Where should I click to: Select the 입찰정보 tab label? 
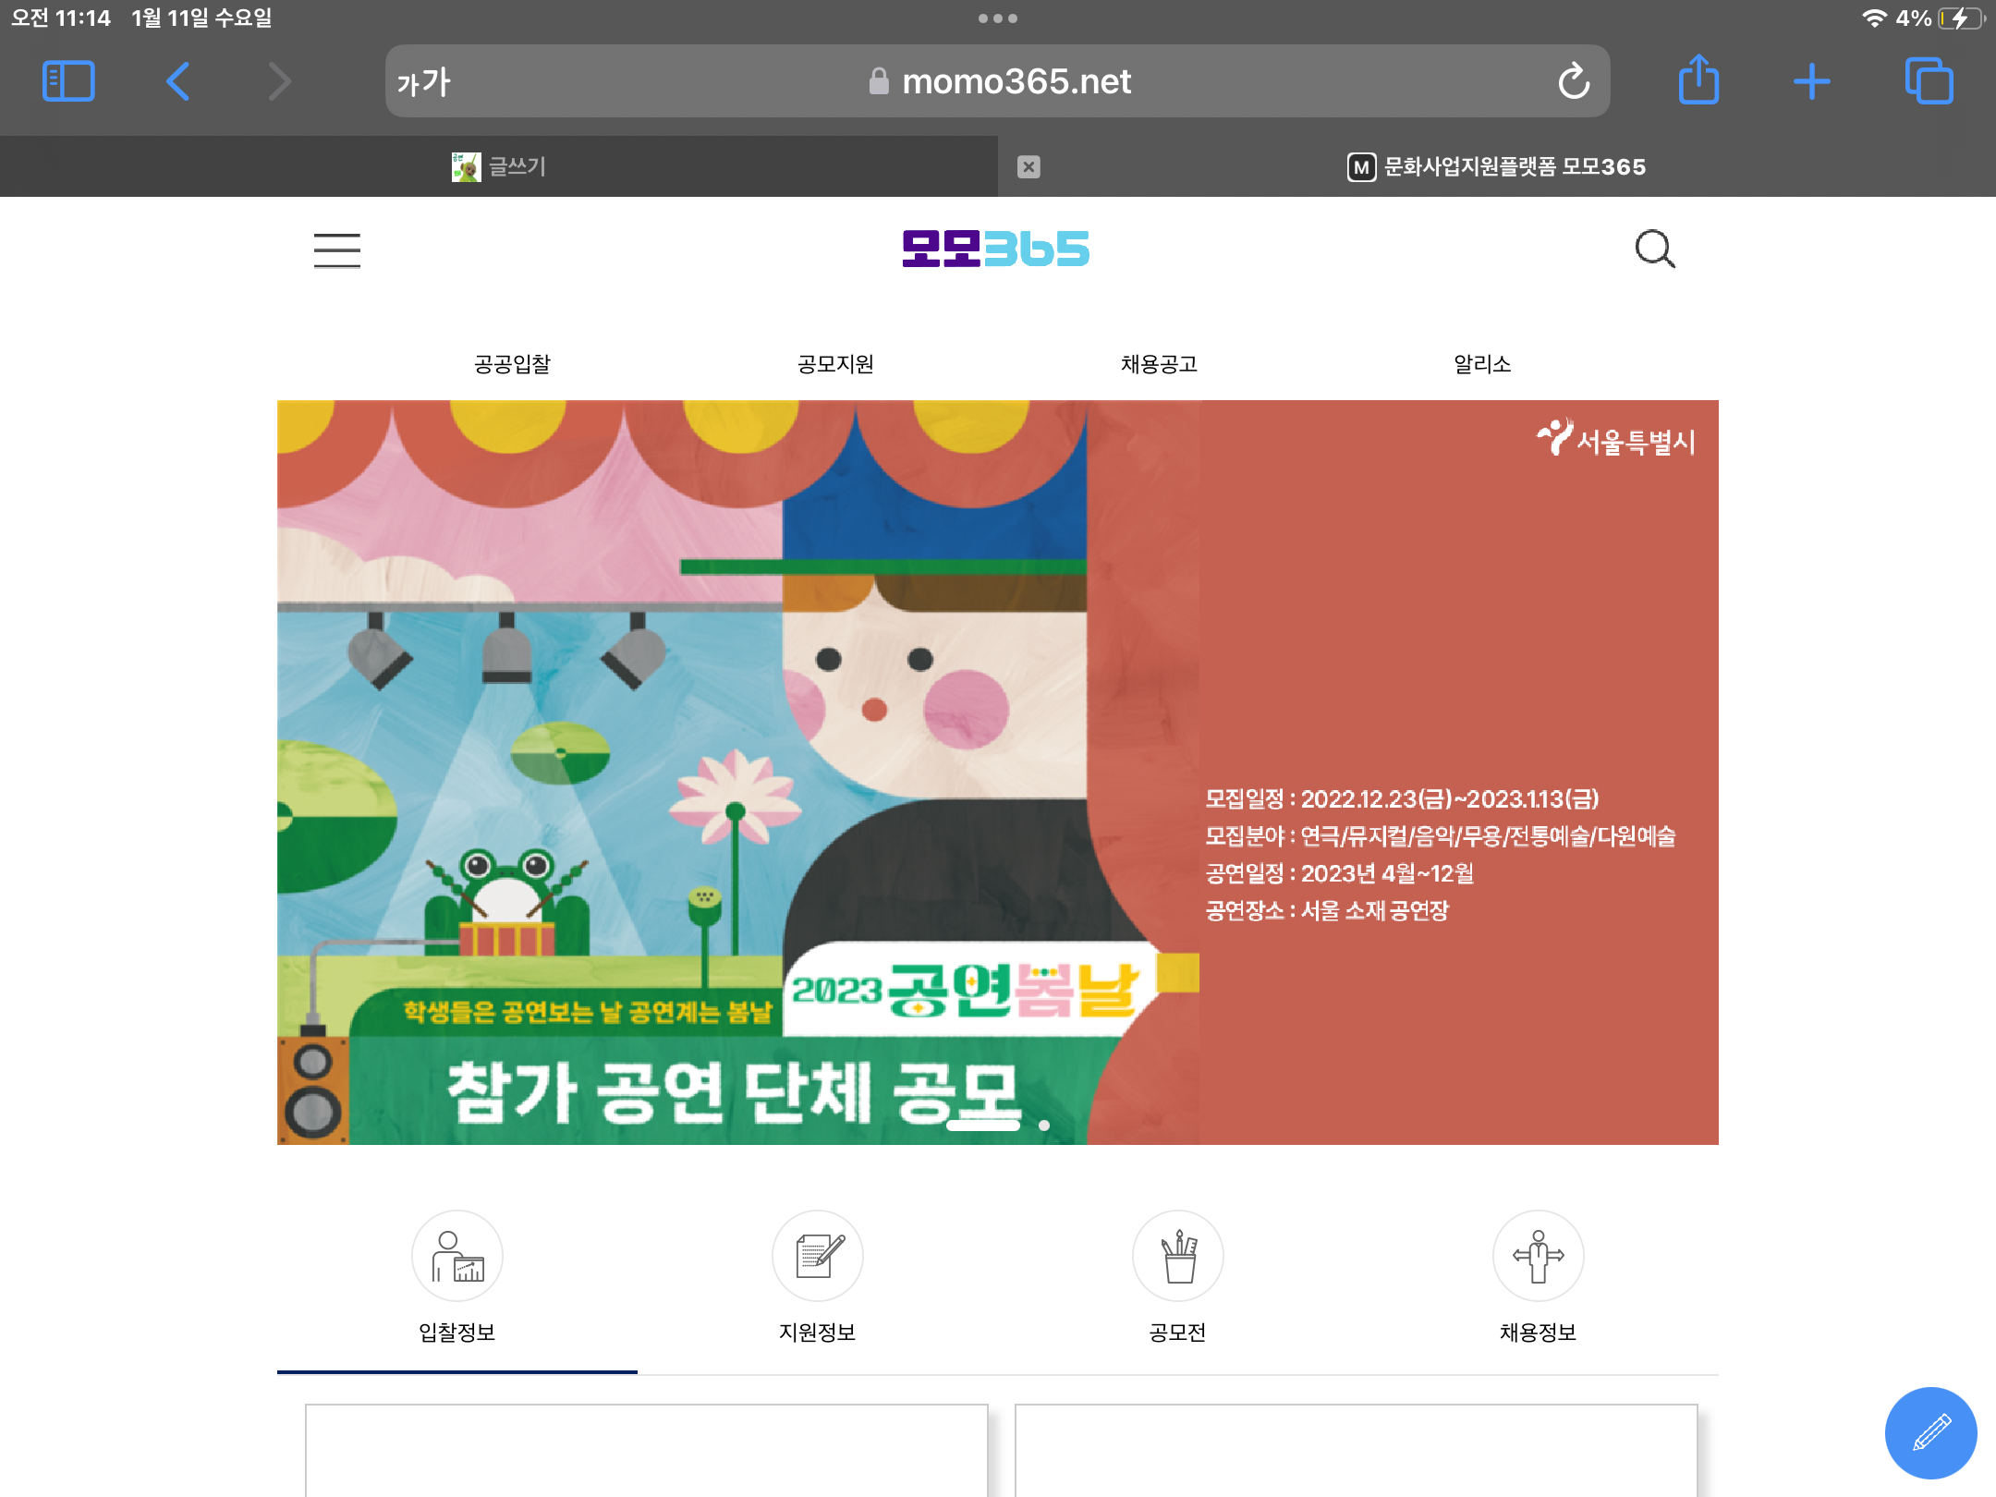click(457, 1332)
